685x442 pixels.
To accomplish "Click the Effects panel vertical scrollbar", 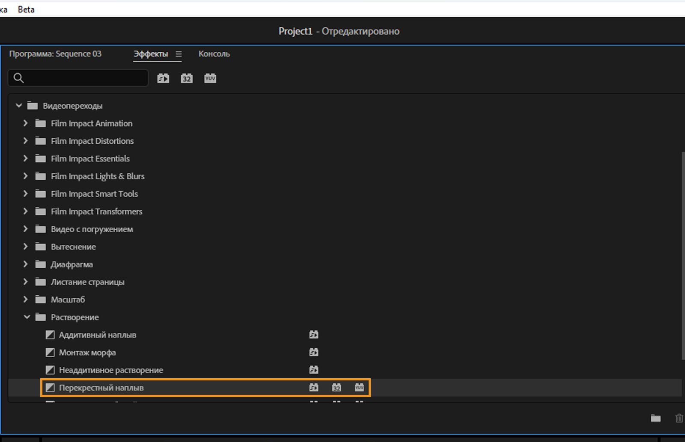I will [683, 256].
